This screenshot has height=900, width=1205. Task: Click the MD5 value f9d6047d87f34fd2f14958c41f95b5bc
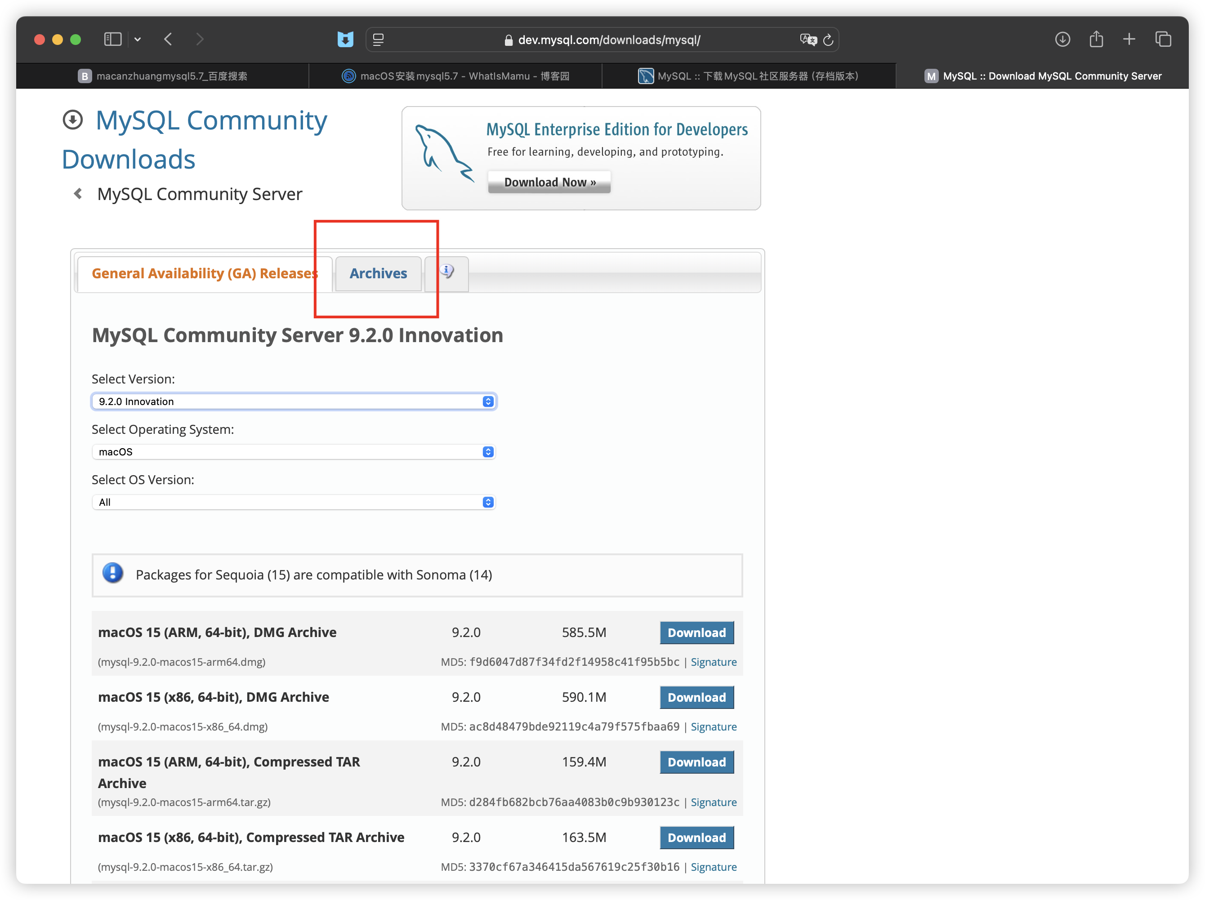pos(575,662)
